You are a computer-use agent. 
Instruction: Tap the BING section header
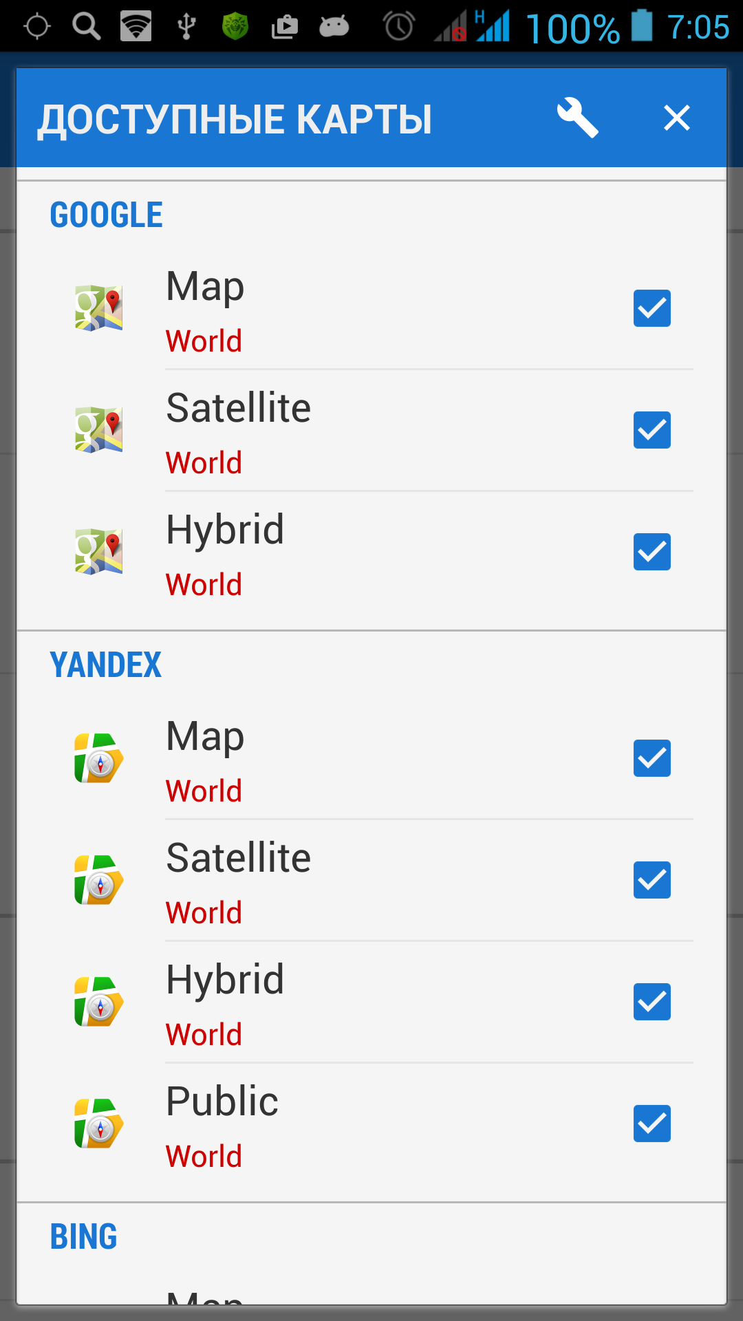click(84, 1237)
